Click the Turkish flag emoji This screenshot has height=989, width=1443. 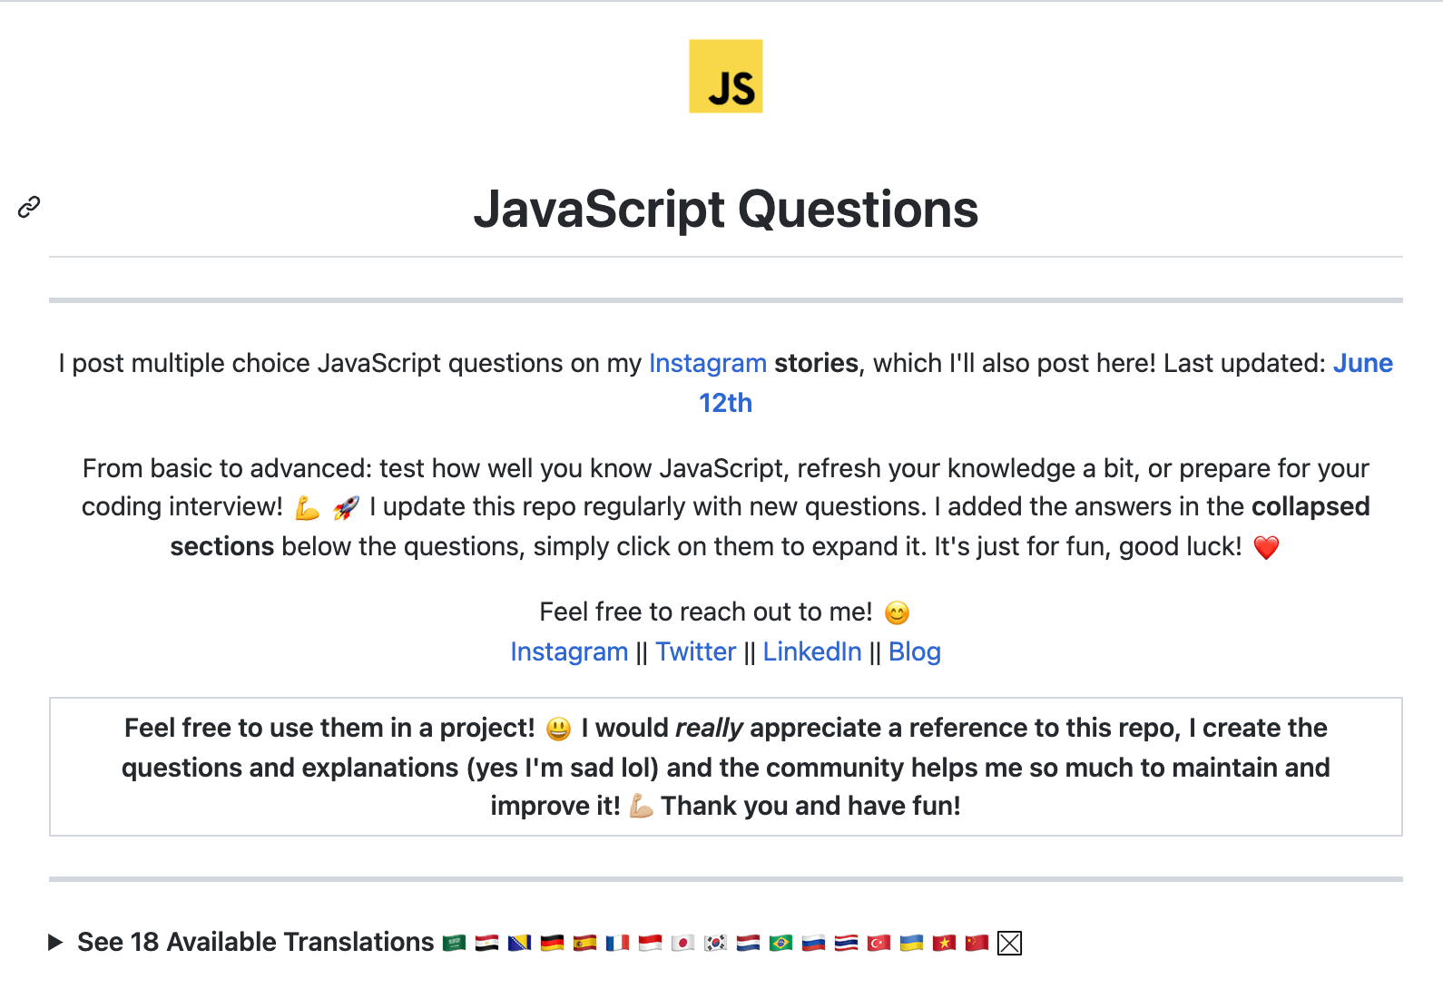click(879, 943)
